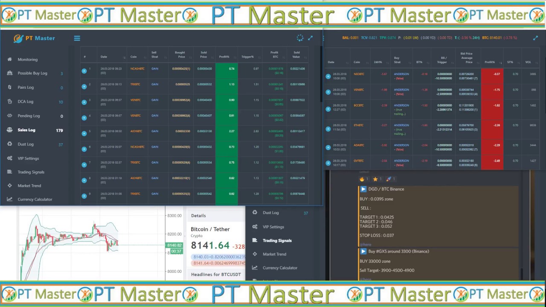The image size is (546, 307).
Task: Open Currency Calculator in lower sidebar panel
Action: click(280, 268)
